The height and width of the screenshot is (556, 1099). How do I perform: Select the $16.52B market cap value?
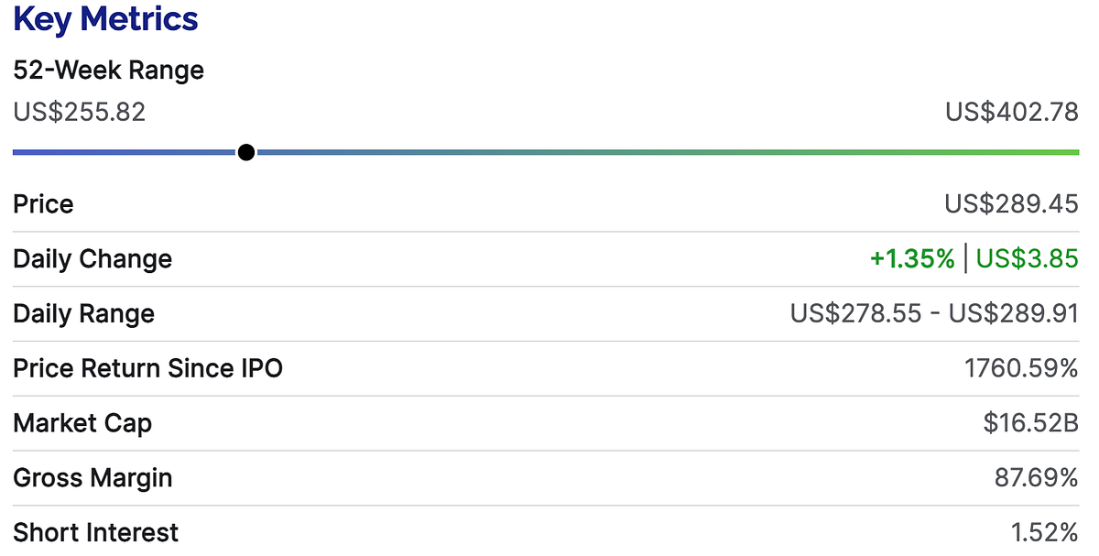click(x=1030, y=423)
